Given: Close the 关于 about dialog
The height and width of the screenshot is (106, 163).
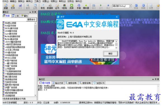Looking at the screenshot, I should click(x=117, y=17).
